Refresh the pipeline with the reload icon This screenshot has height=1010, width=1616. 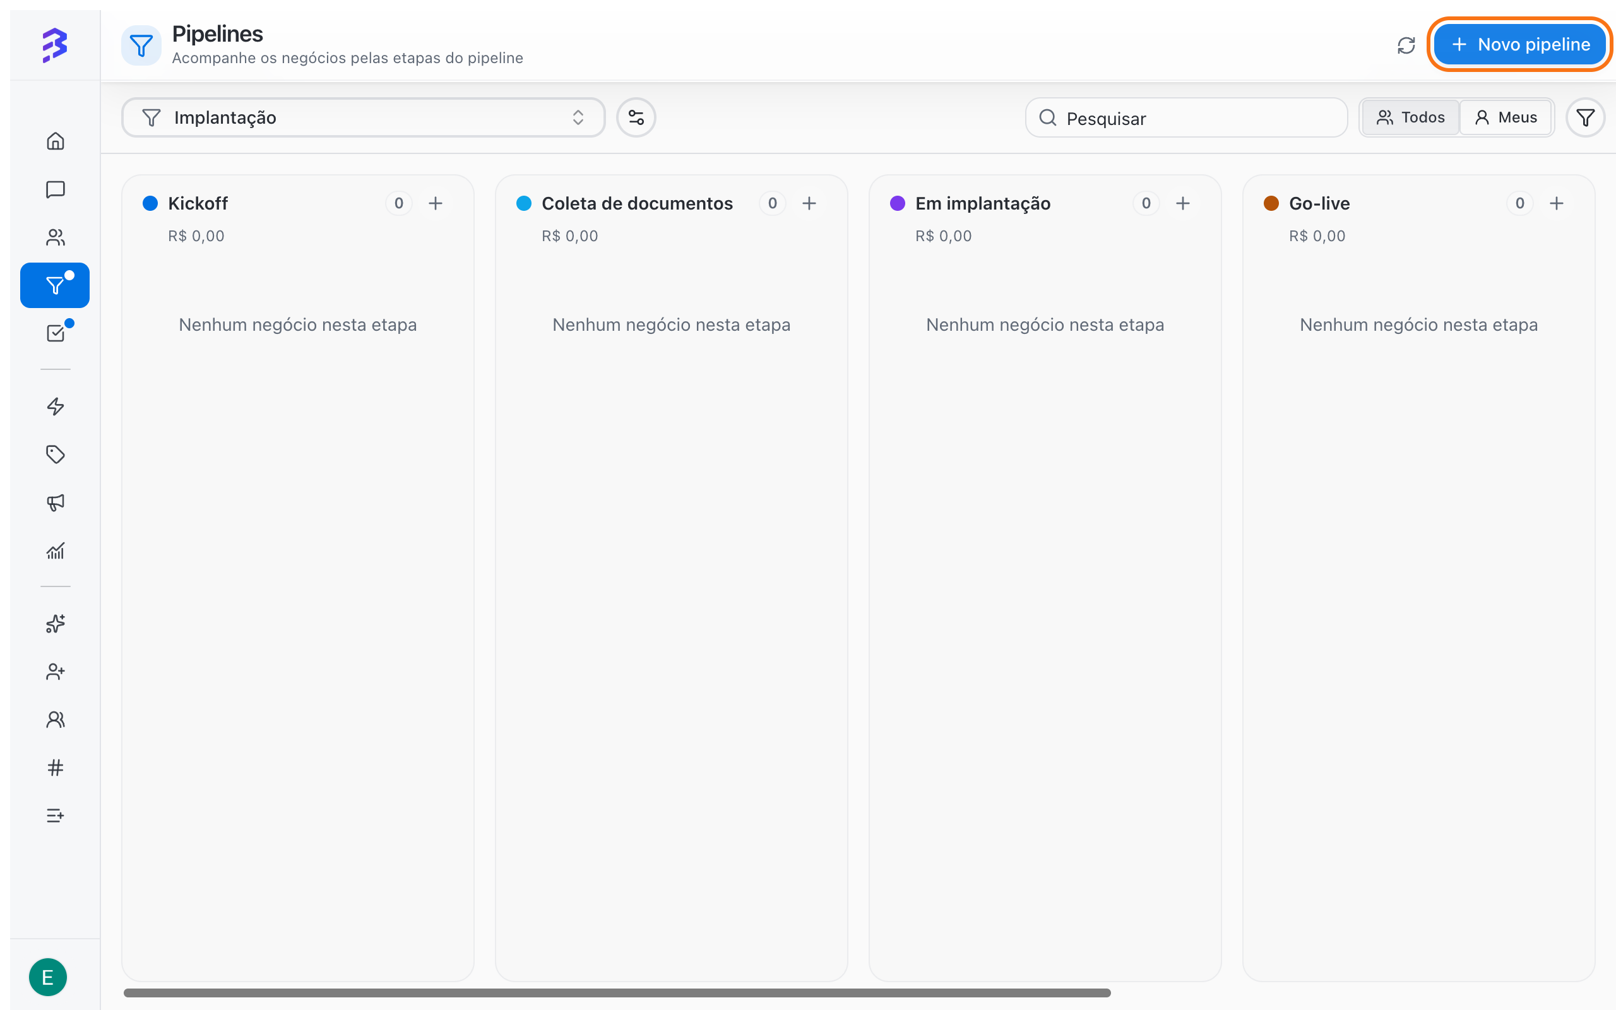(x=1406, y=45)
